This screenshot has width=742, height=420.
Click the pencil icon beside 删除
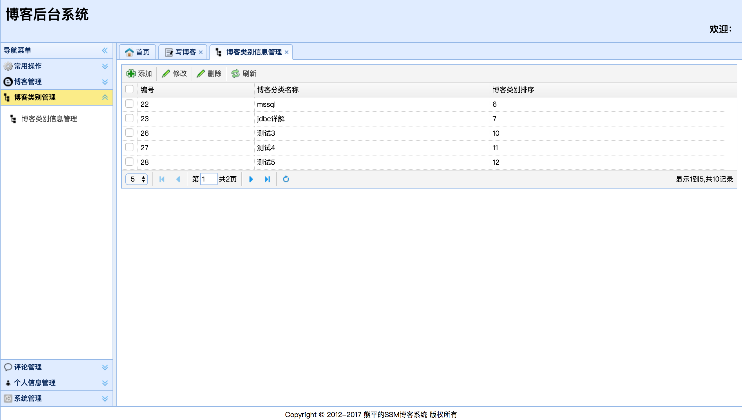pyautogui.click(x=201, y=74)
